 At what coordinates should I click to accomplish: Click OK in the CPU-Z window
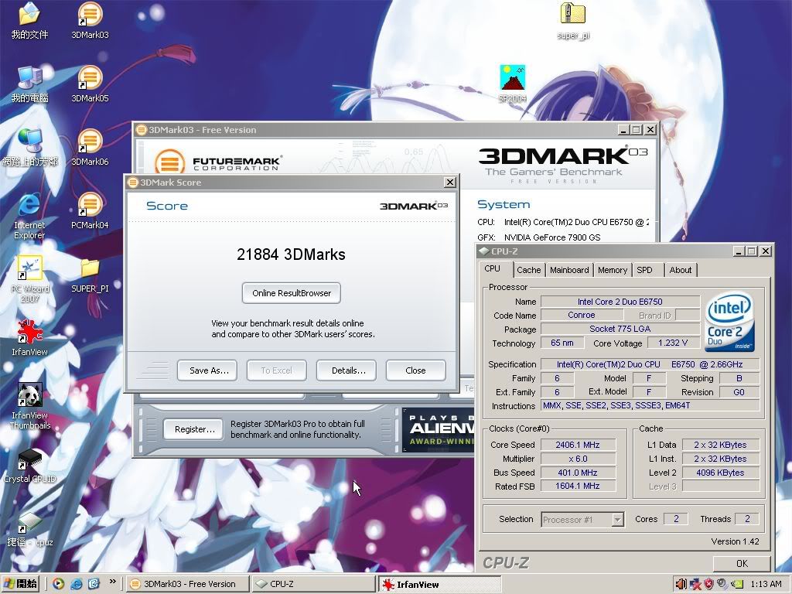coord(741,563)
